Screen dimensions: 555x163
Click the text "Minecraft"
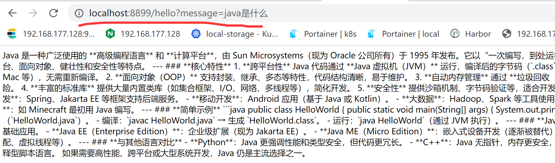click(x=48, y=110)
